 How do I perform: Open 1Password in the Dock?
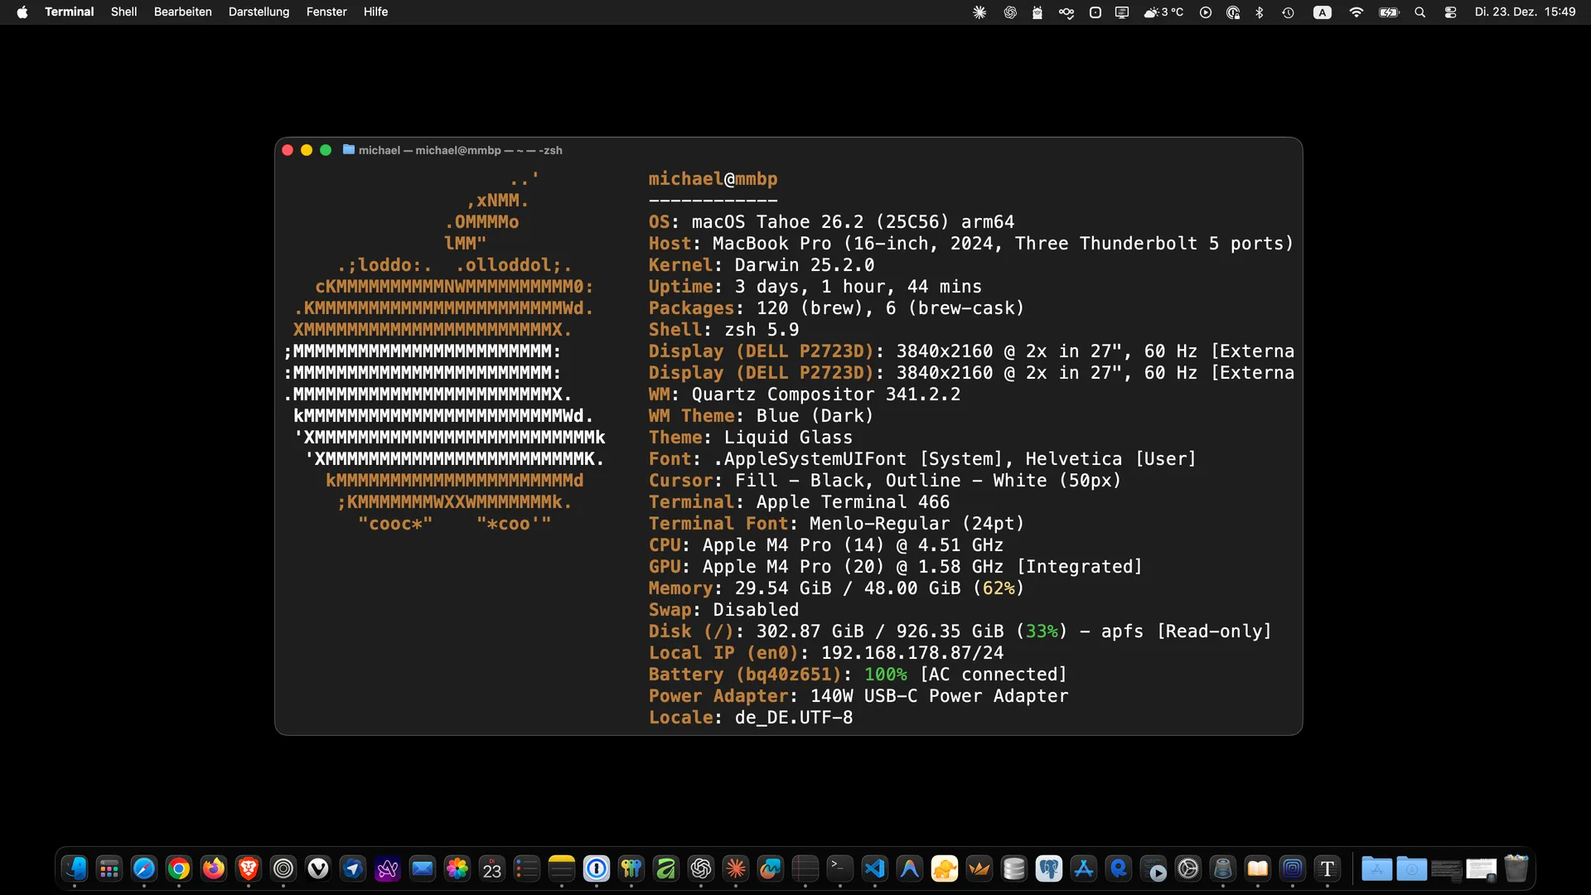(x=596, y=868)
